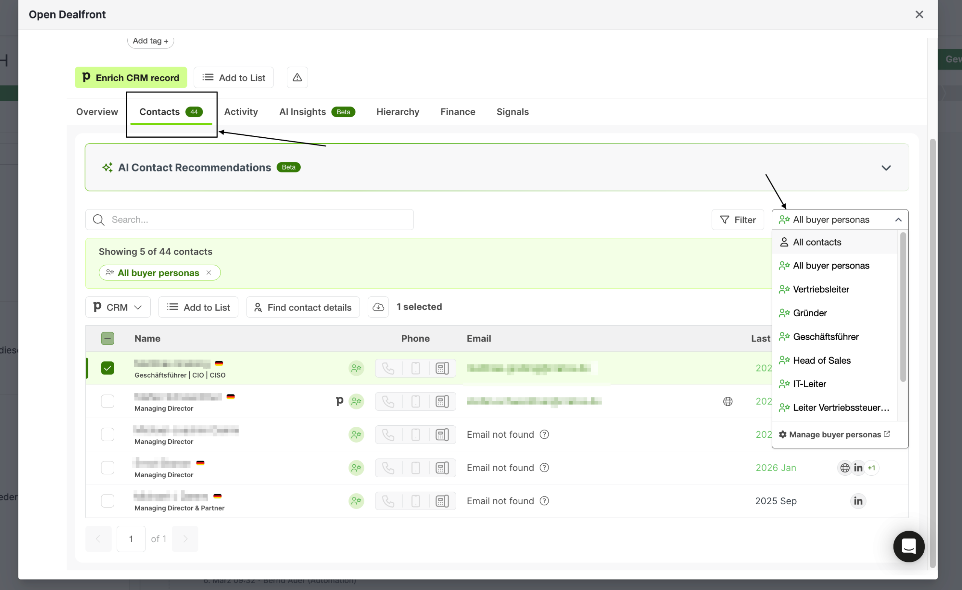Click the landline phone icon in the first contact row
The height and width of the screenshot is (590, 962).
442,368
